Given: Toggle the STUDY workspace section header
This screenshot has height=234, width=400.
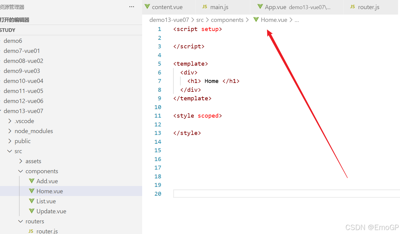Looking at the screenshot, I should 71,30.
